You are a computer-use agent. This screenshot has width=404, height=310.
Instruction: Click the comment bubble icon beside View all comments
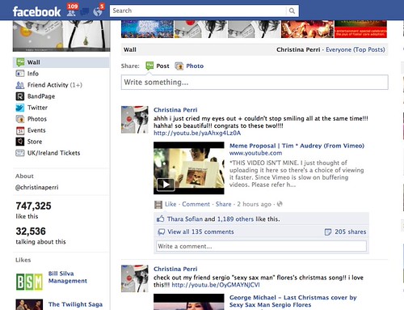click(x=161, y=231)
